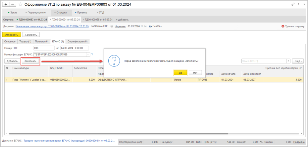
Task: Open the Паллеты (0) tab
Action: [x=41, y=42]
